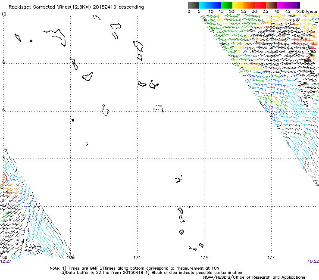The image size is (319, 280).
Task: Click the '30' legend scale label
Action: 254,12
